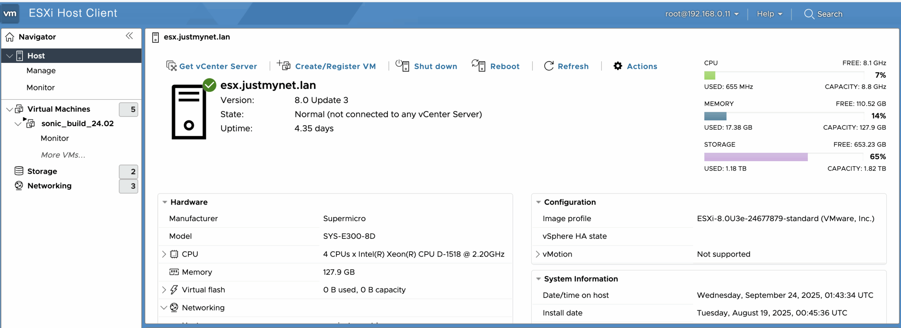This screenshot has width=901, height=328.
Task: Click the Refresh circular arrow icon
Action: pyautogui.click(x=549, y=66)
